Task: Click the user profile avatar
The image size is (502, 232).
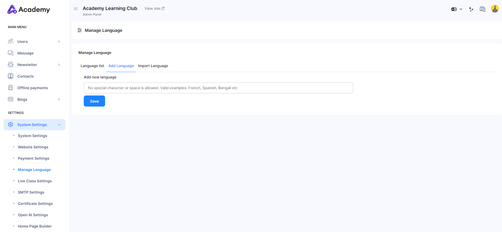Action: pos(495,9)
